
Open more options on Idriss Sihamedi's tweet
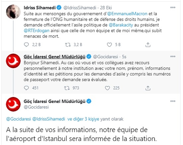click(x=173, y=7)
